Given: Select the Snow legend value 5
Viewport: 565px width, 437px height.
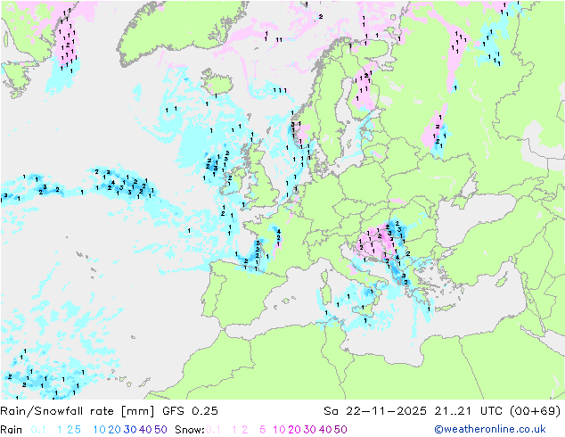Looking at the screenshot, I should tap(263, 430).
